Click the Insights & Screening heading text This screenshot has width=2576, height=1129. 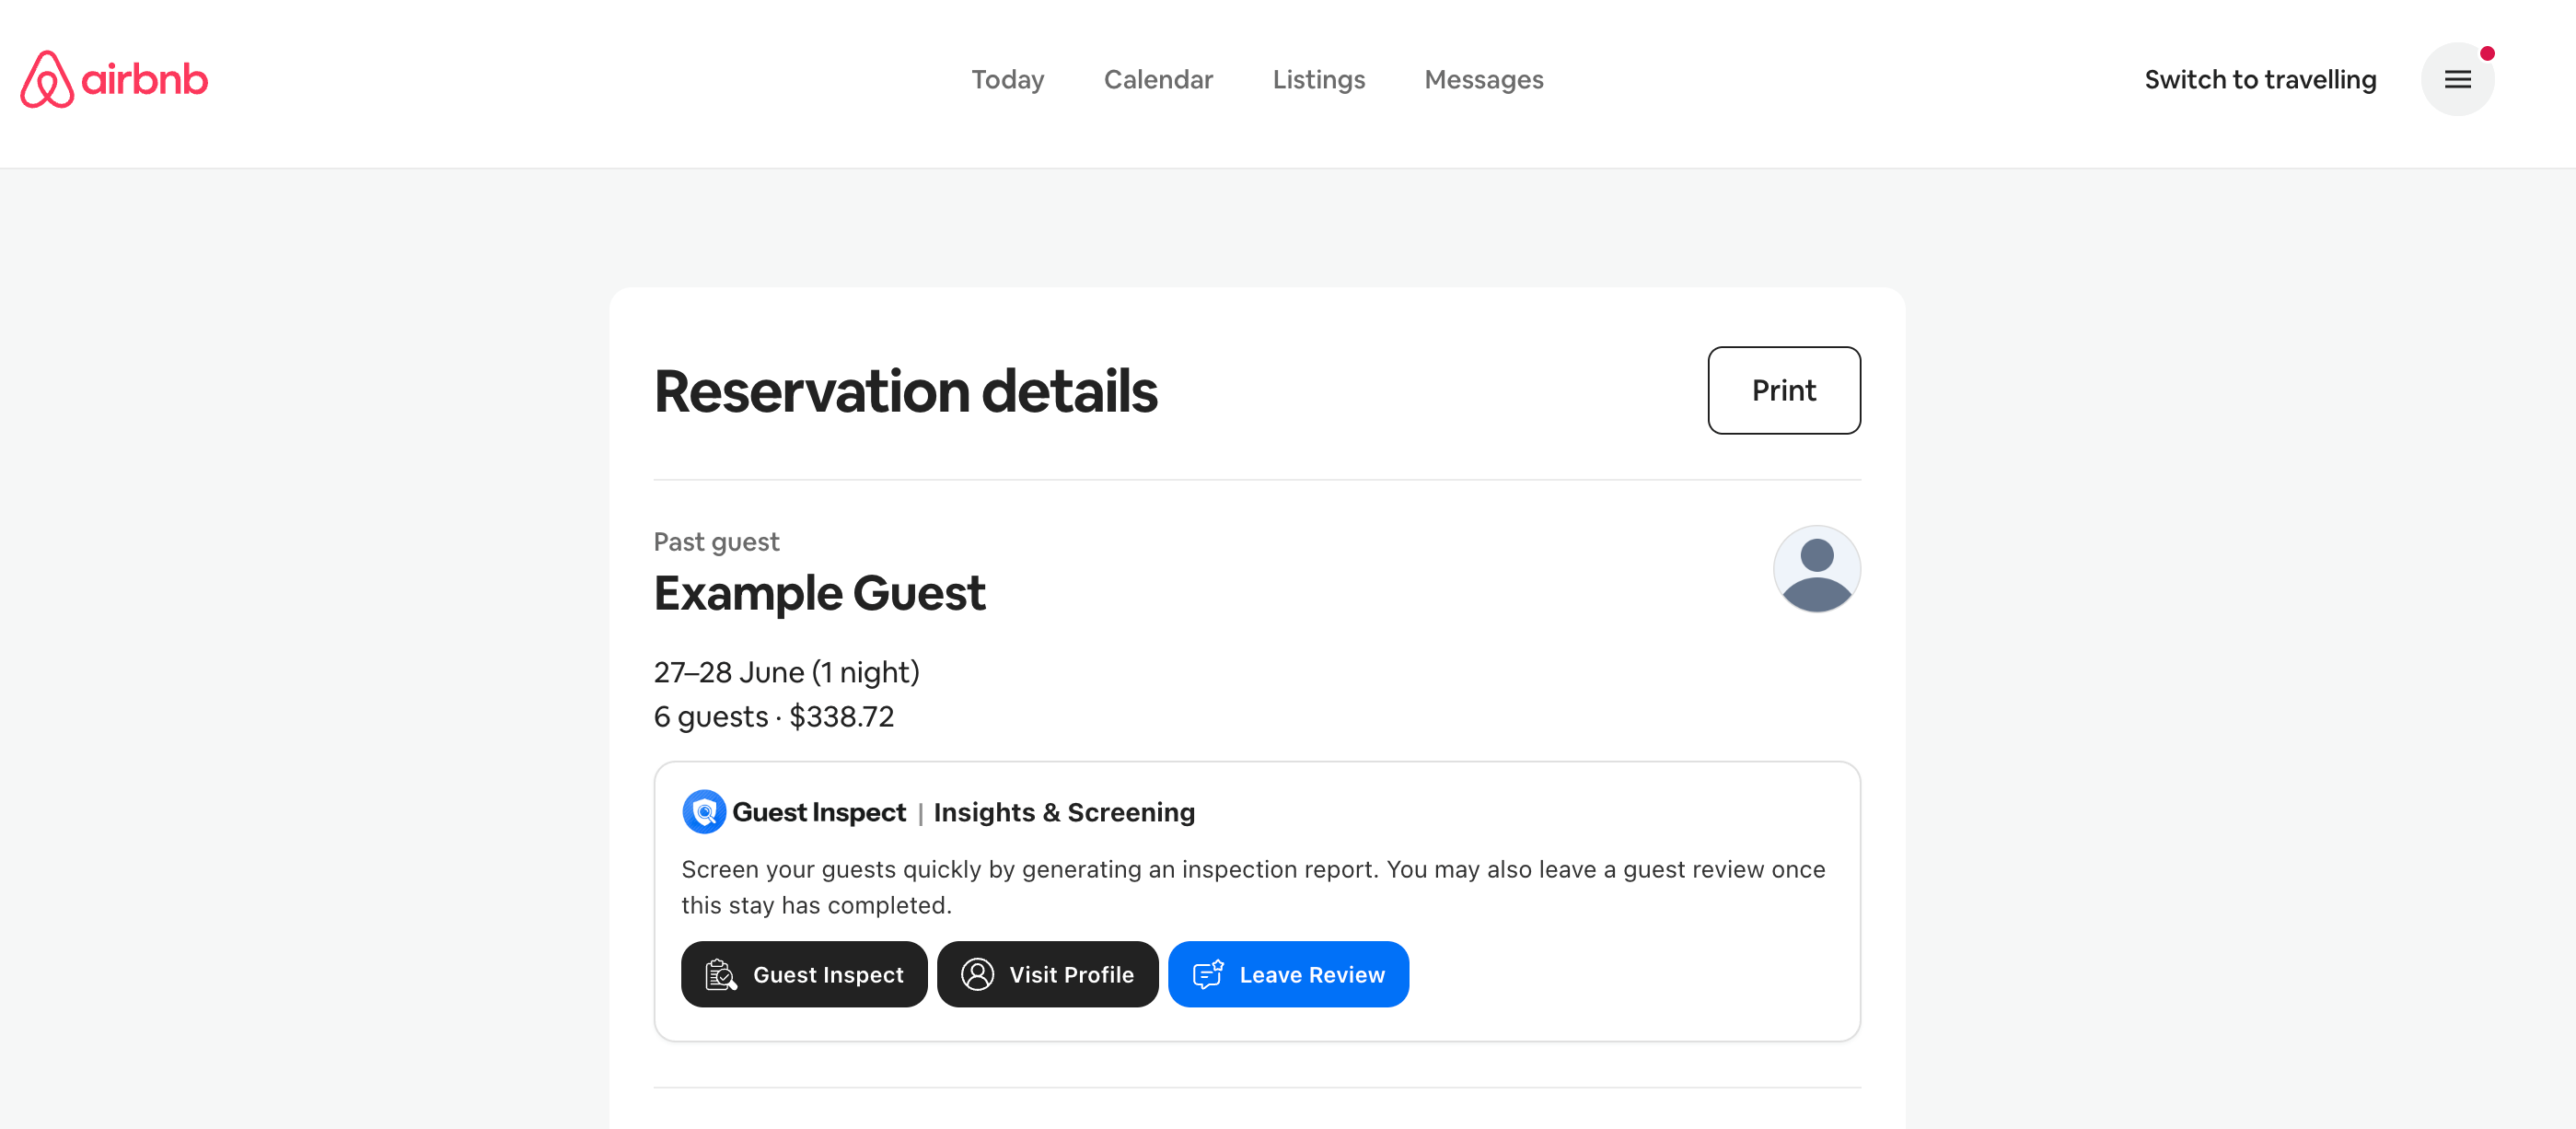click(x=1064, y=812)
